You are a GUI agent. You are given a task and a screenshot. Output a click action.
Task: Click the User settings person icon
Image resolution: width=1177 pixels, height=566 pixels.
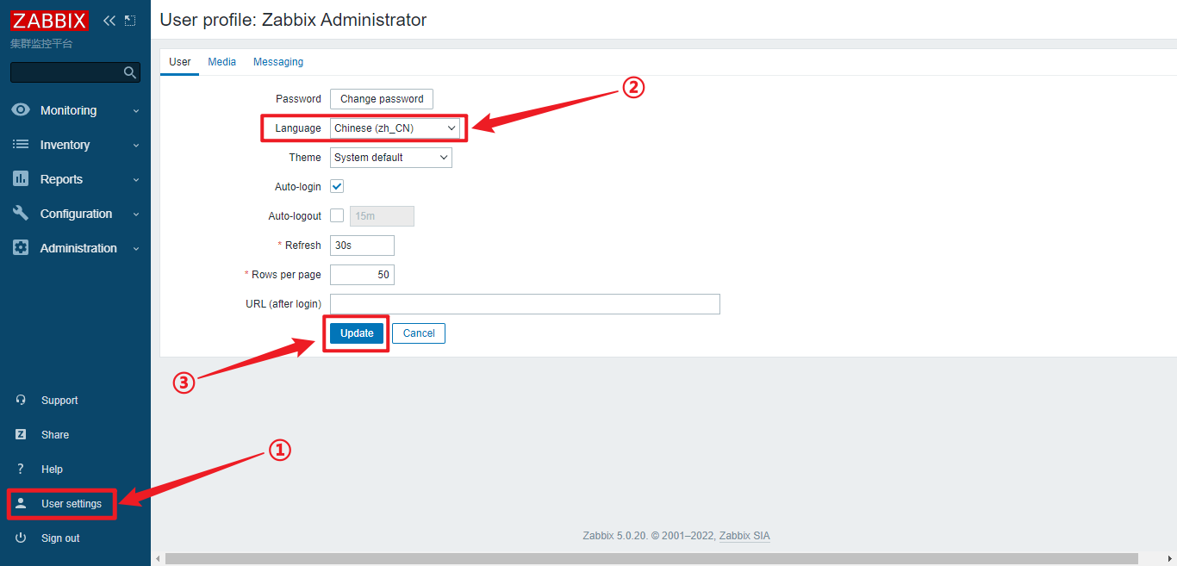tap(22, 504)
